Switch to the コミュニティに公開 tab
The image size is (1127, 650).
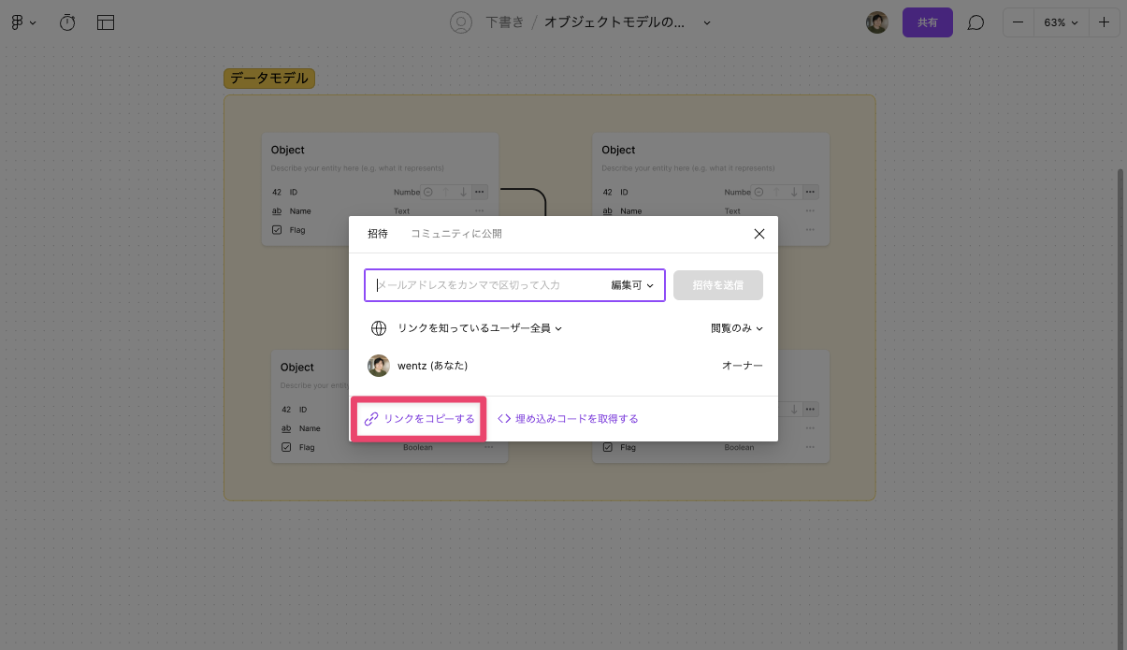456,233
